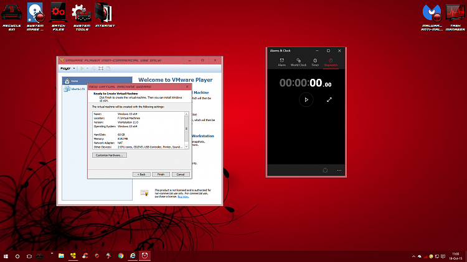Open power options arrow beside play icon

(x=87, y=68)
